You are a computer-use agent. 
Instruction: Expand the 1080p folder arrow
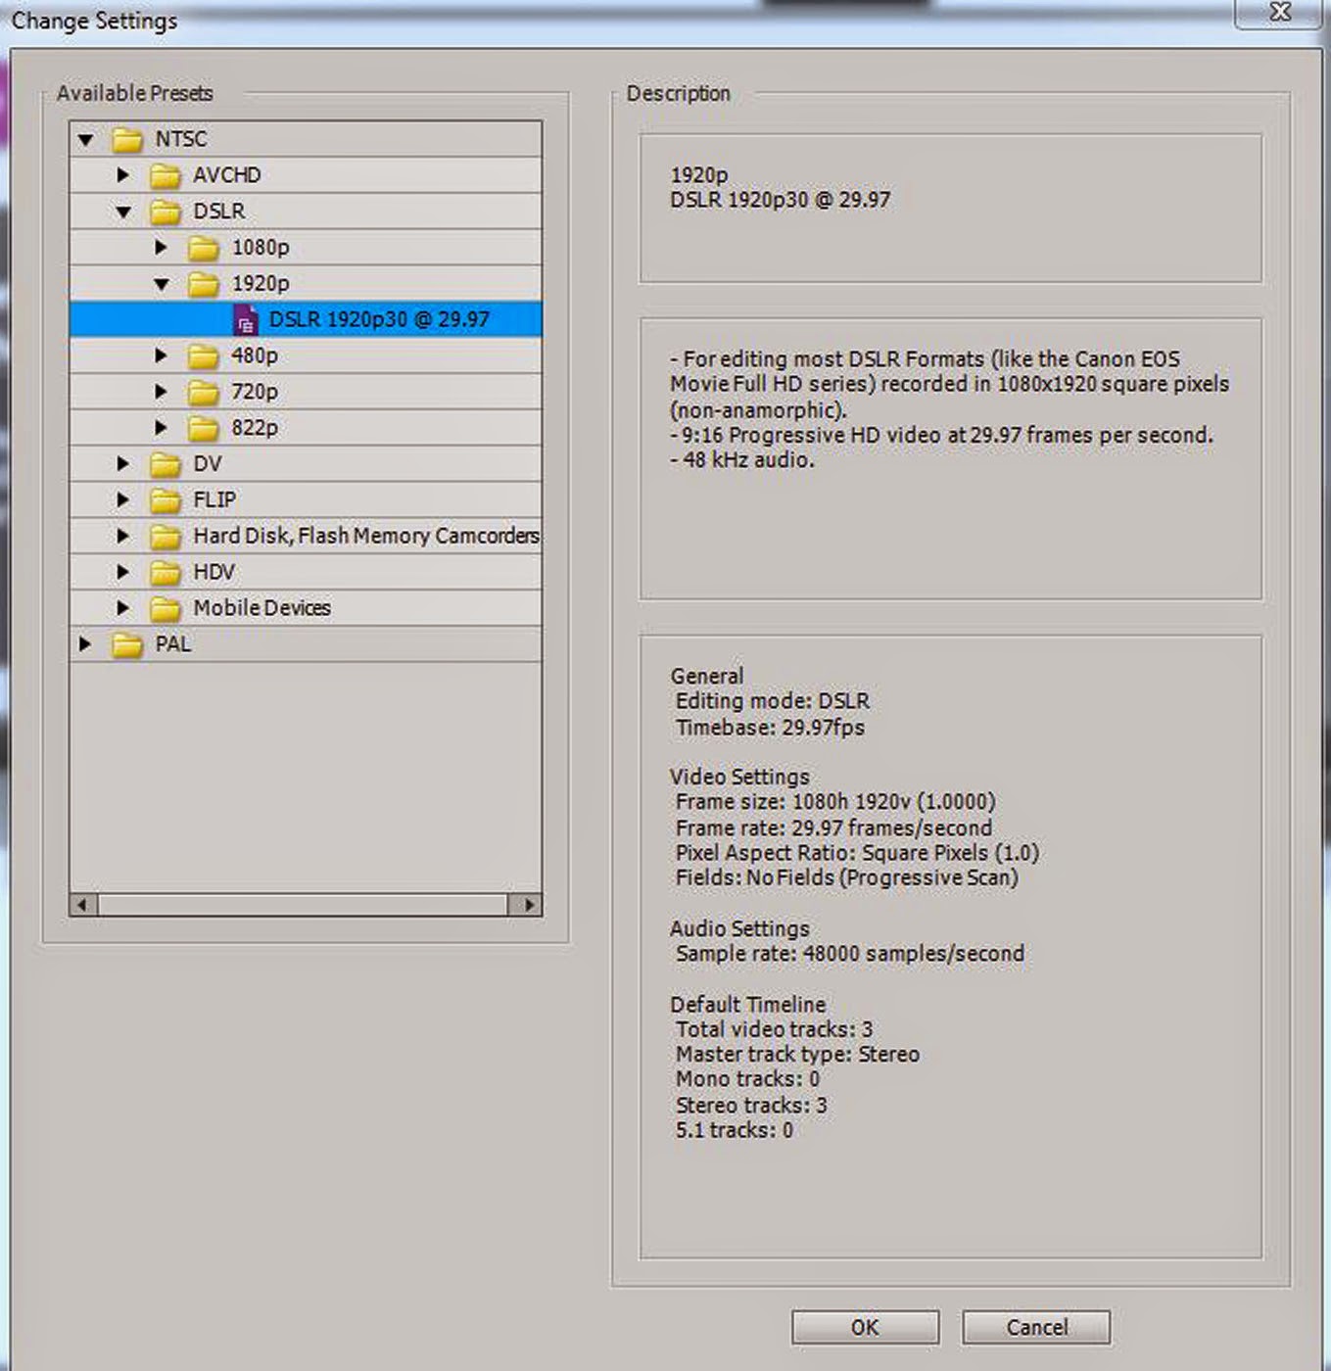161,247
